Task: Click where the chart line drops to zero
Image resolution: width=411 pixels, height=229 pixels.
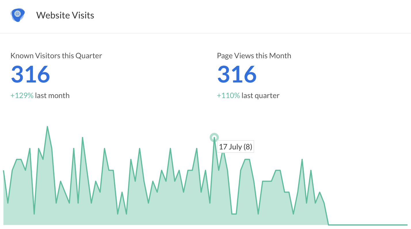Action: [329, 224]
